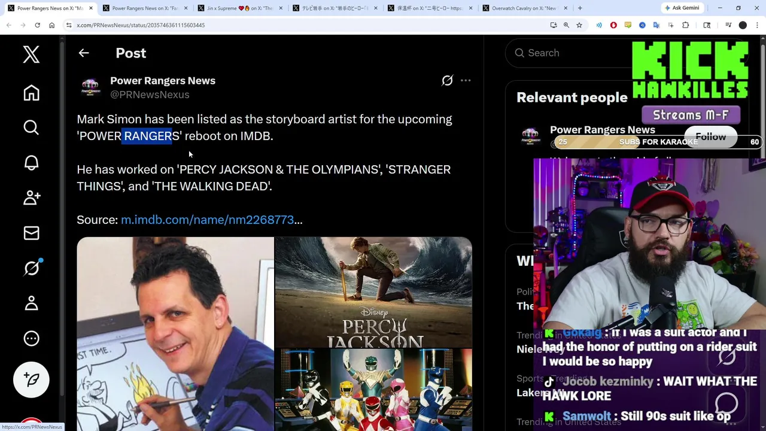Open Profile icon in sidebar
Viewport: 766px width, 431px height.
[x=31, y=303]
